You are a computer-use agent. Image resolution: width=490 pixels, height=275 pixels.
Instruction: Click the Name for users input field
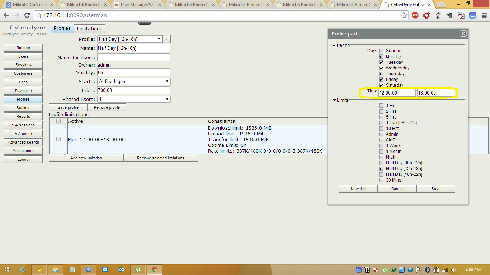(x=133, y=57)
